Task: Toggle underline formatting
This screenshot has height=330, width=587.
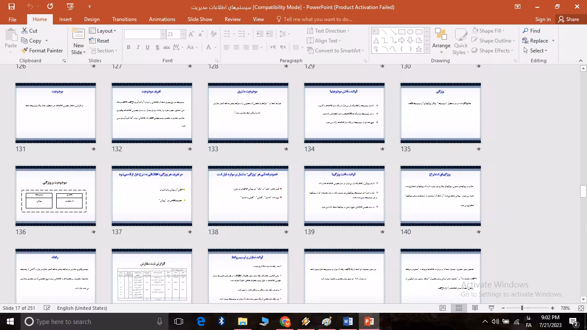Action: coord(147,47)
